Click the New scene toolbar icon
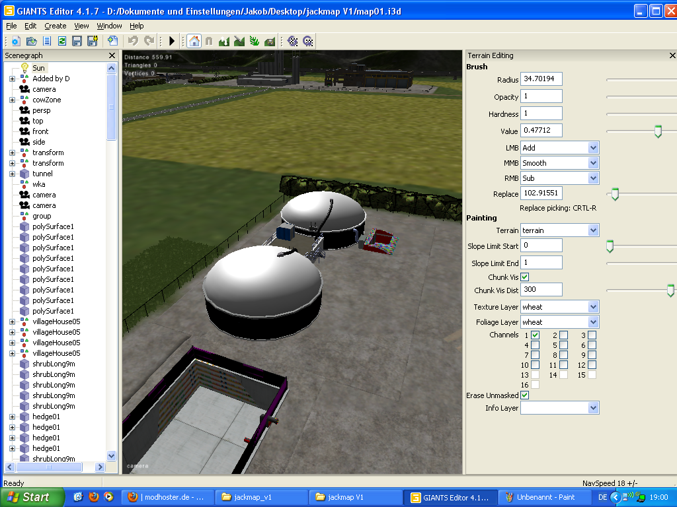This screenshot has width=677, height=507. 16,42
